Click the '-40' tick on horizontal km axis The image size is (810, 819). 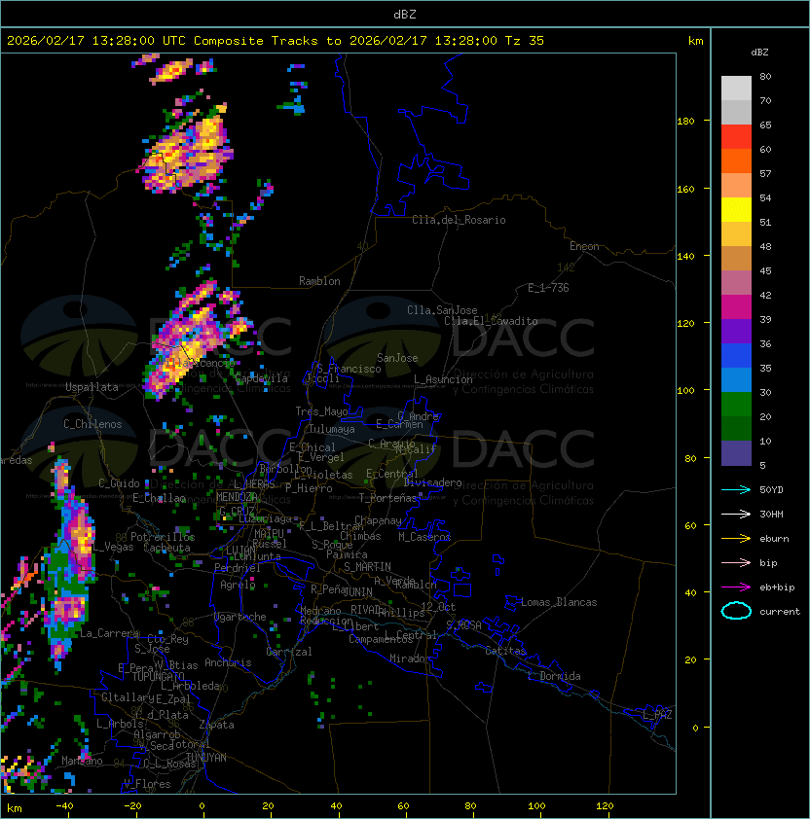coord(64,806)
